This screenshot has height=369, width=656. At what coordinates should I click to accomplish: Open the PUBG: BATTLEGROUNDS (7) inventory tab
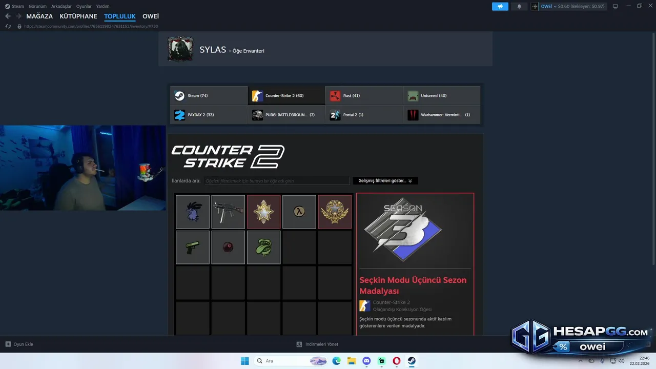tap(286, 115)
